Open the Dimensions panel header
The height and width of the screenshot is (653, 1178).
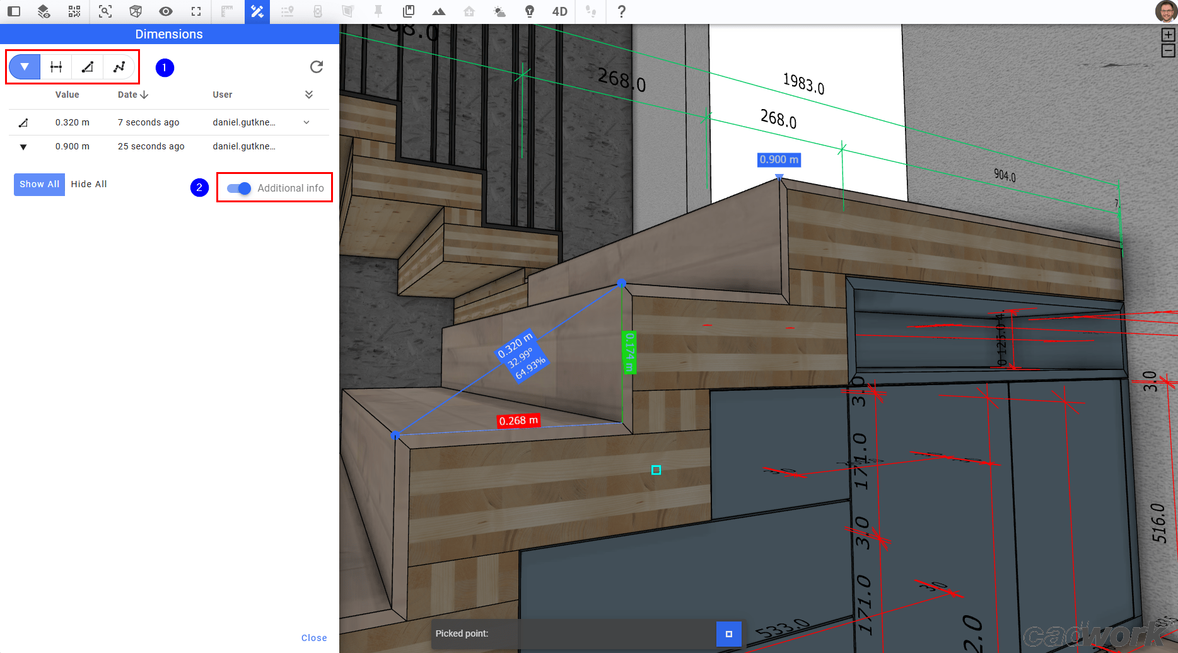168,34
